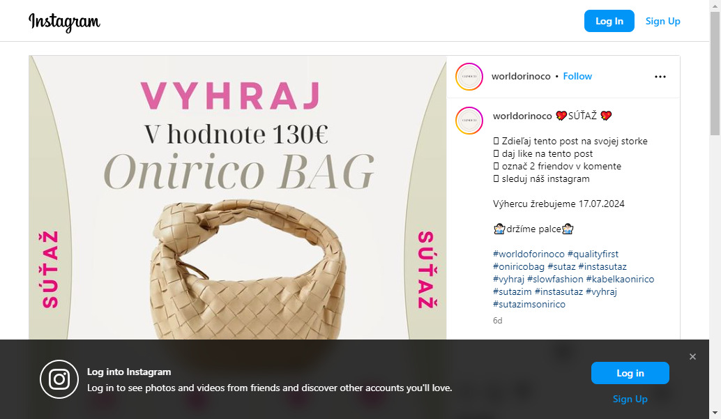This screenshot has height=419, width=721.
Task: Open the Sign Up link in header
Action: pyautogui.click(x=662, y=21)
